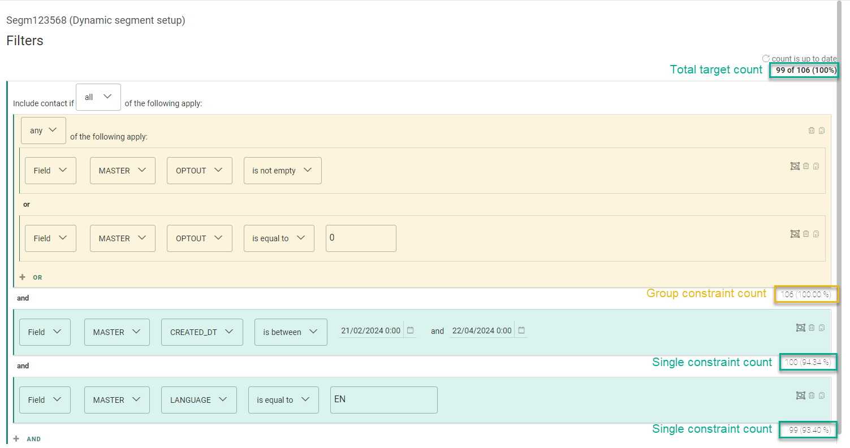Open the calendar for the 22/04/2024 end date
Image resolution: width=850 pixels, height=448 pixels.
pos(521,330)
